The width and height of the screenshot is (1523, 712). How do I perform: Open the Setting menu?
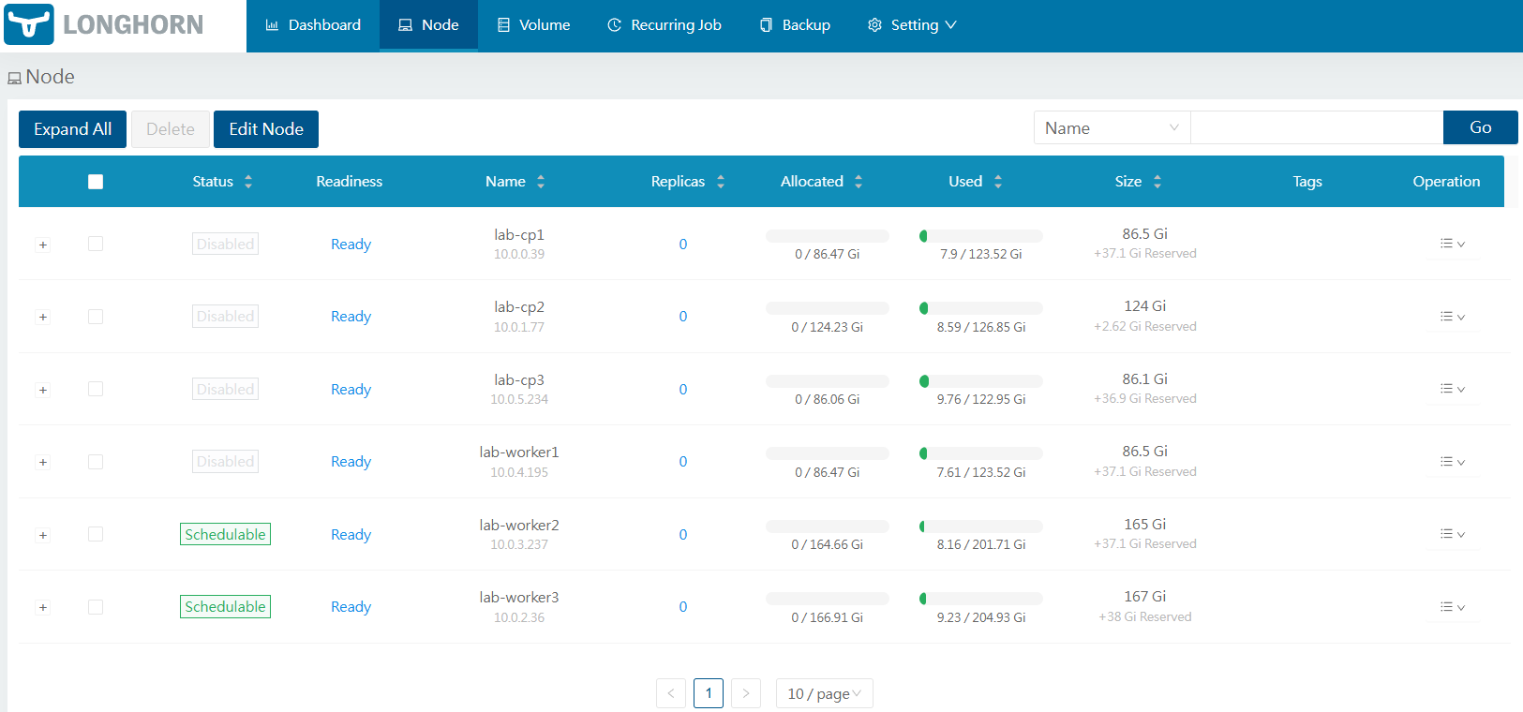(x=912, y=25)
